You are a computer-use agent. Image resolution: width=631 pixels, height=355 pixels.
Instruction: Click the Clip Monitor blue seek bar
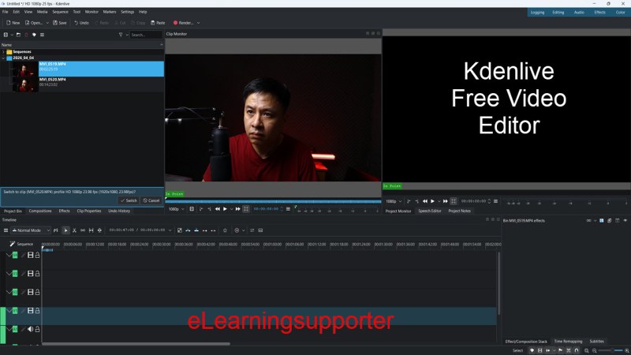tap(273, 201)
